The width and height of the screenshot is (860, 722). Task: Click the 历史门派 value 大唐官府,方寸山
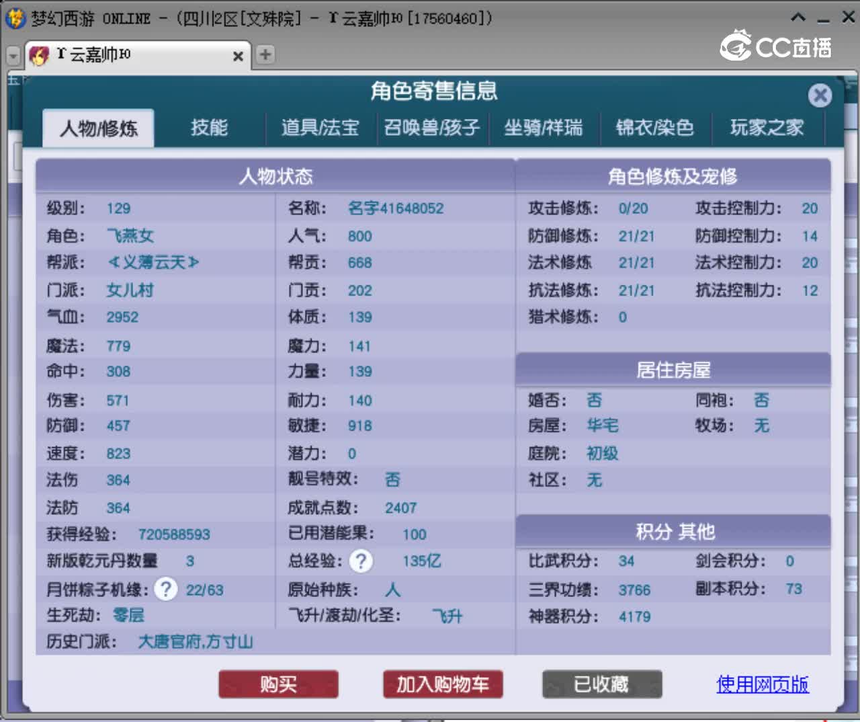point(196,642)
